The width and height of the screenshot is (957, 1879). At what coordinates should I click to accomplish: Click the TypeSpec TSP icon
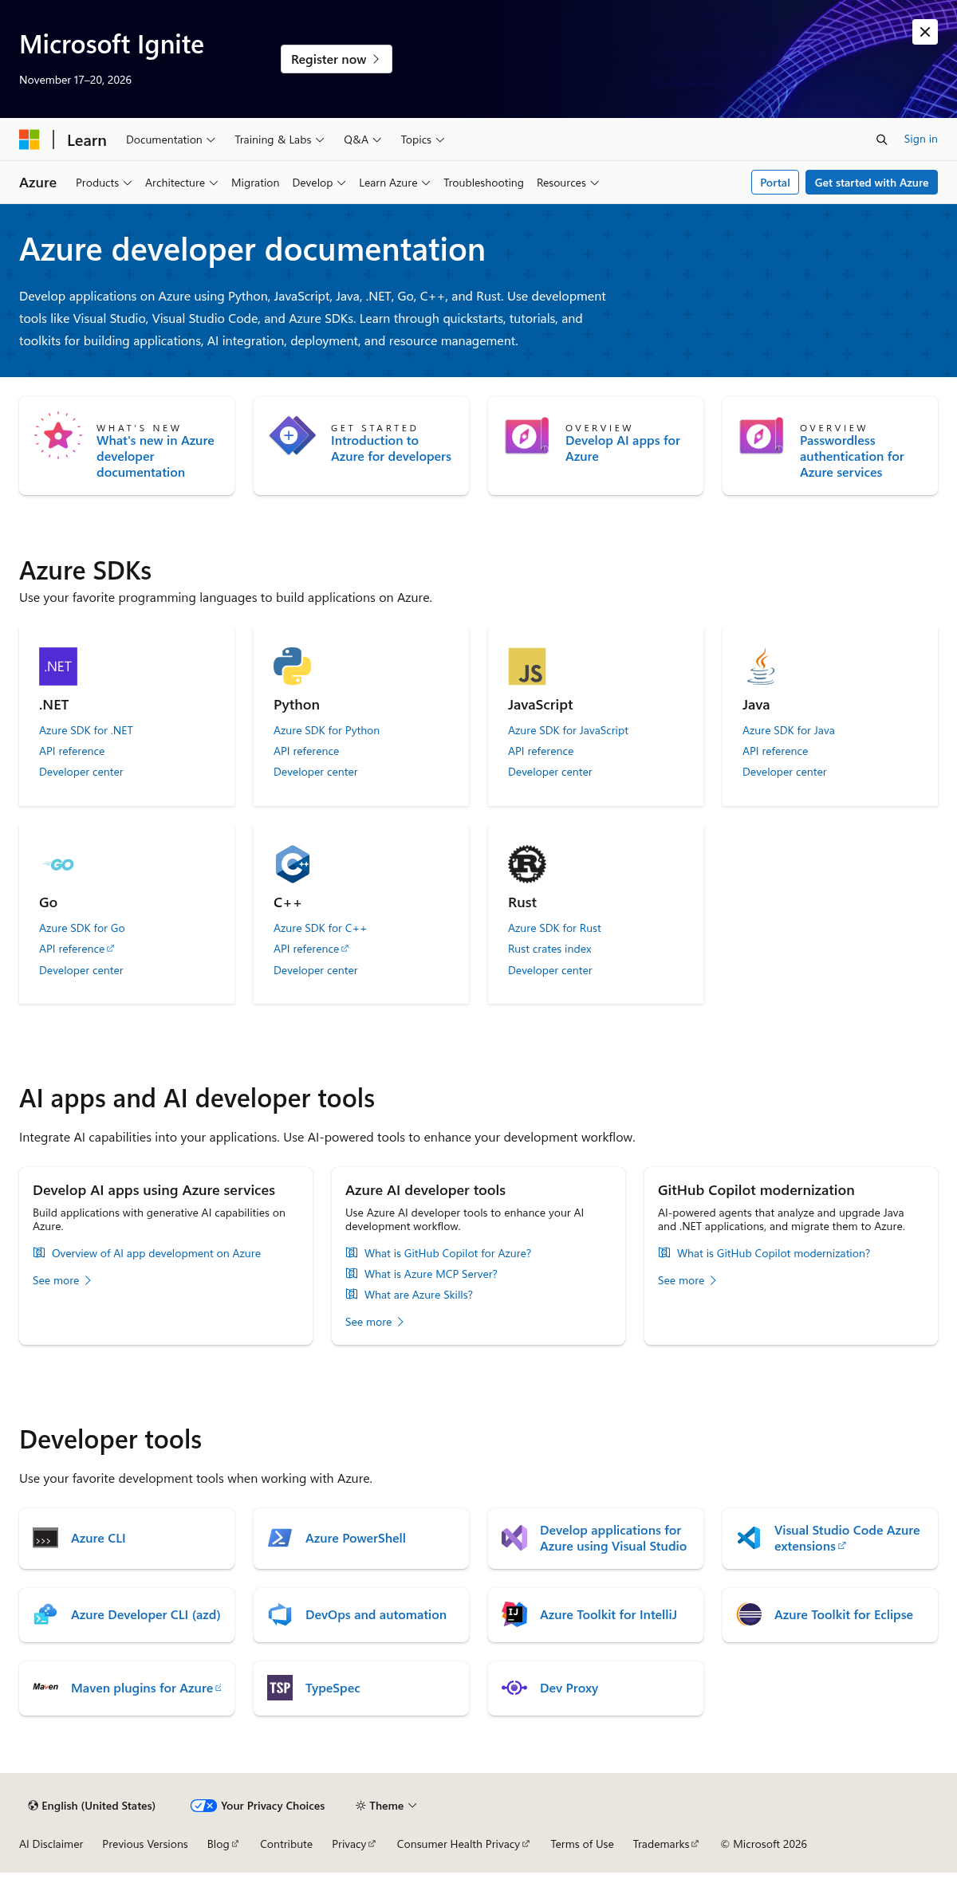pyautogui.click(x=280, y=1688)
